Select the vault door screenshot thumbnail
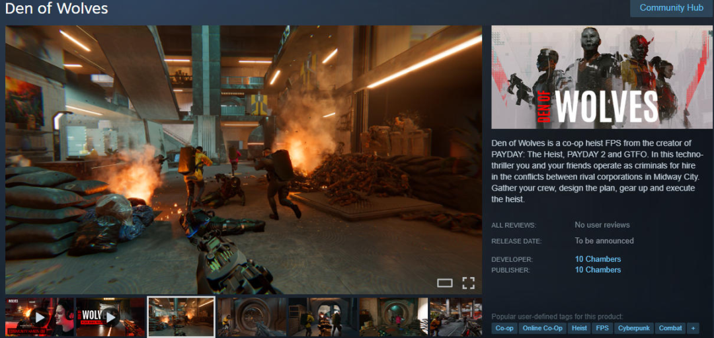 [252, 317]
